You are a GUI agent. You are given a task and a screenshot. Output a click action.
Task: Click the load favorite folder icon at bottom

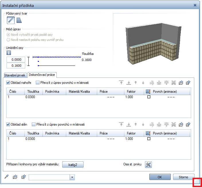[x=15, y=177]
